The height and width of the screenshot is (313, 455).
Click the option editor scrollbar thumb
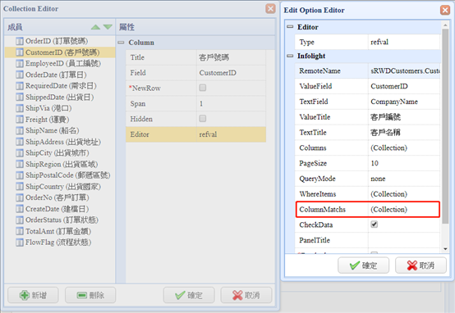pyautogui.click(x=445, y=126)
